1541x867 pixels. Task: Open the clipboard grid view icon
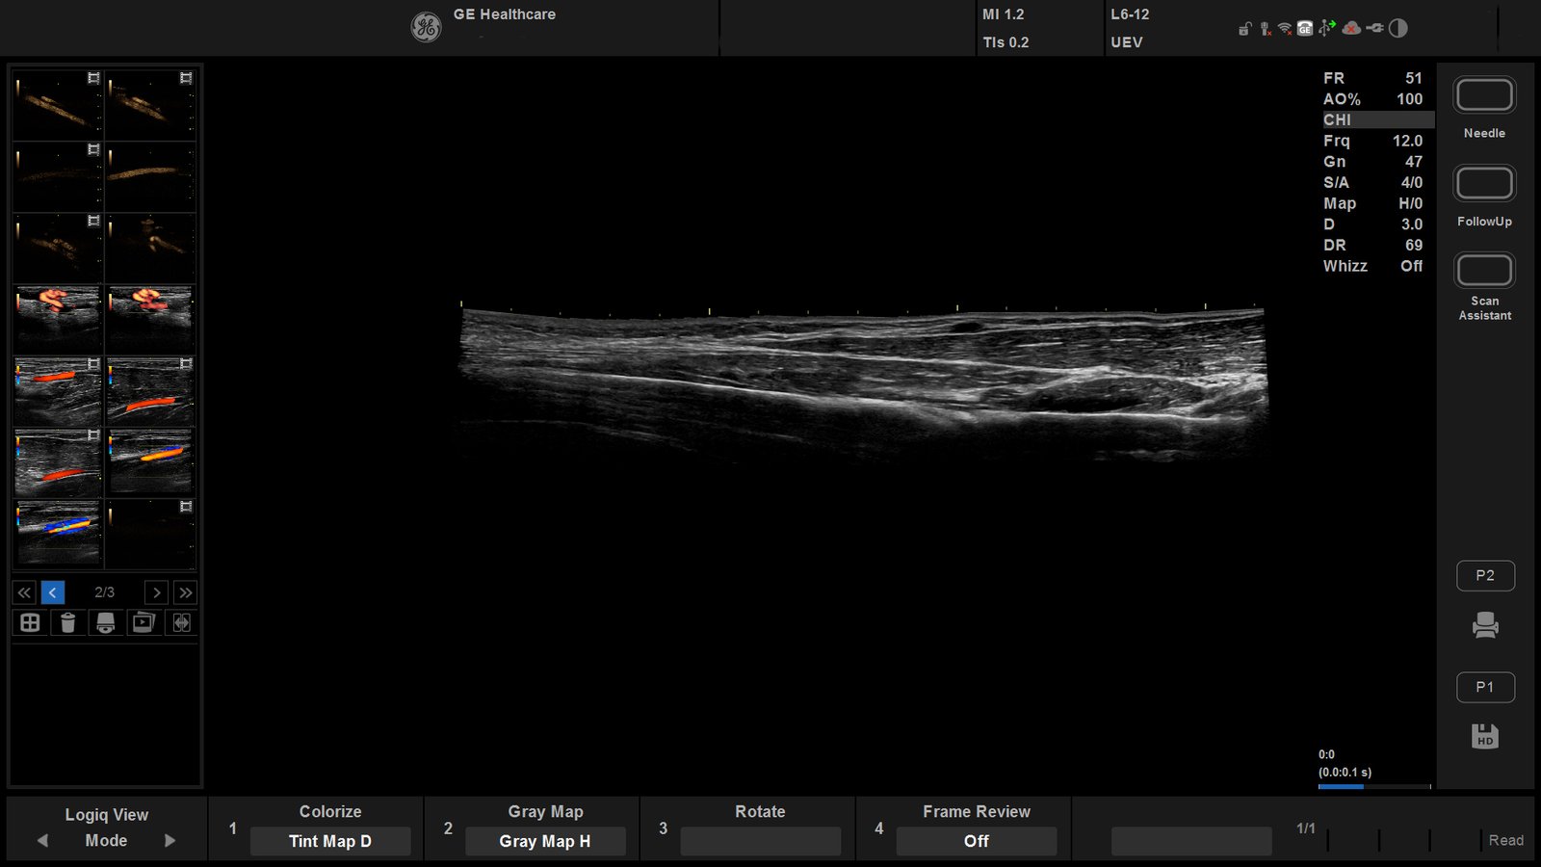click(x=30, y=623)
